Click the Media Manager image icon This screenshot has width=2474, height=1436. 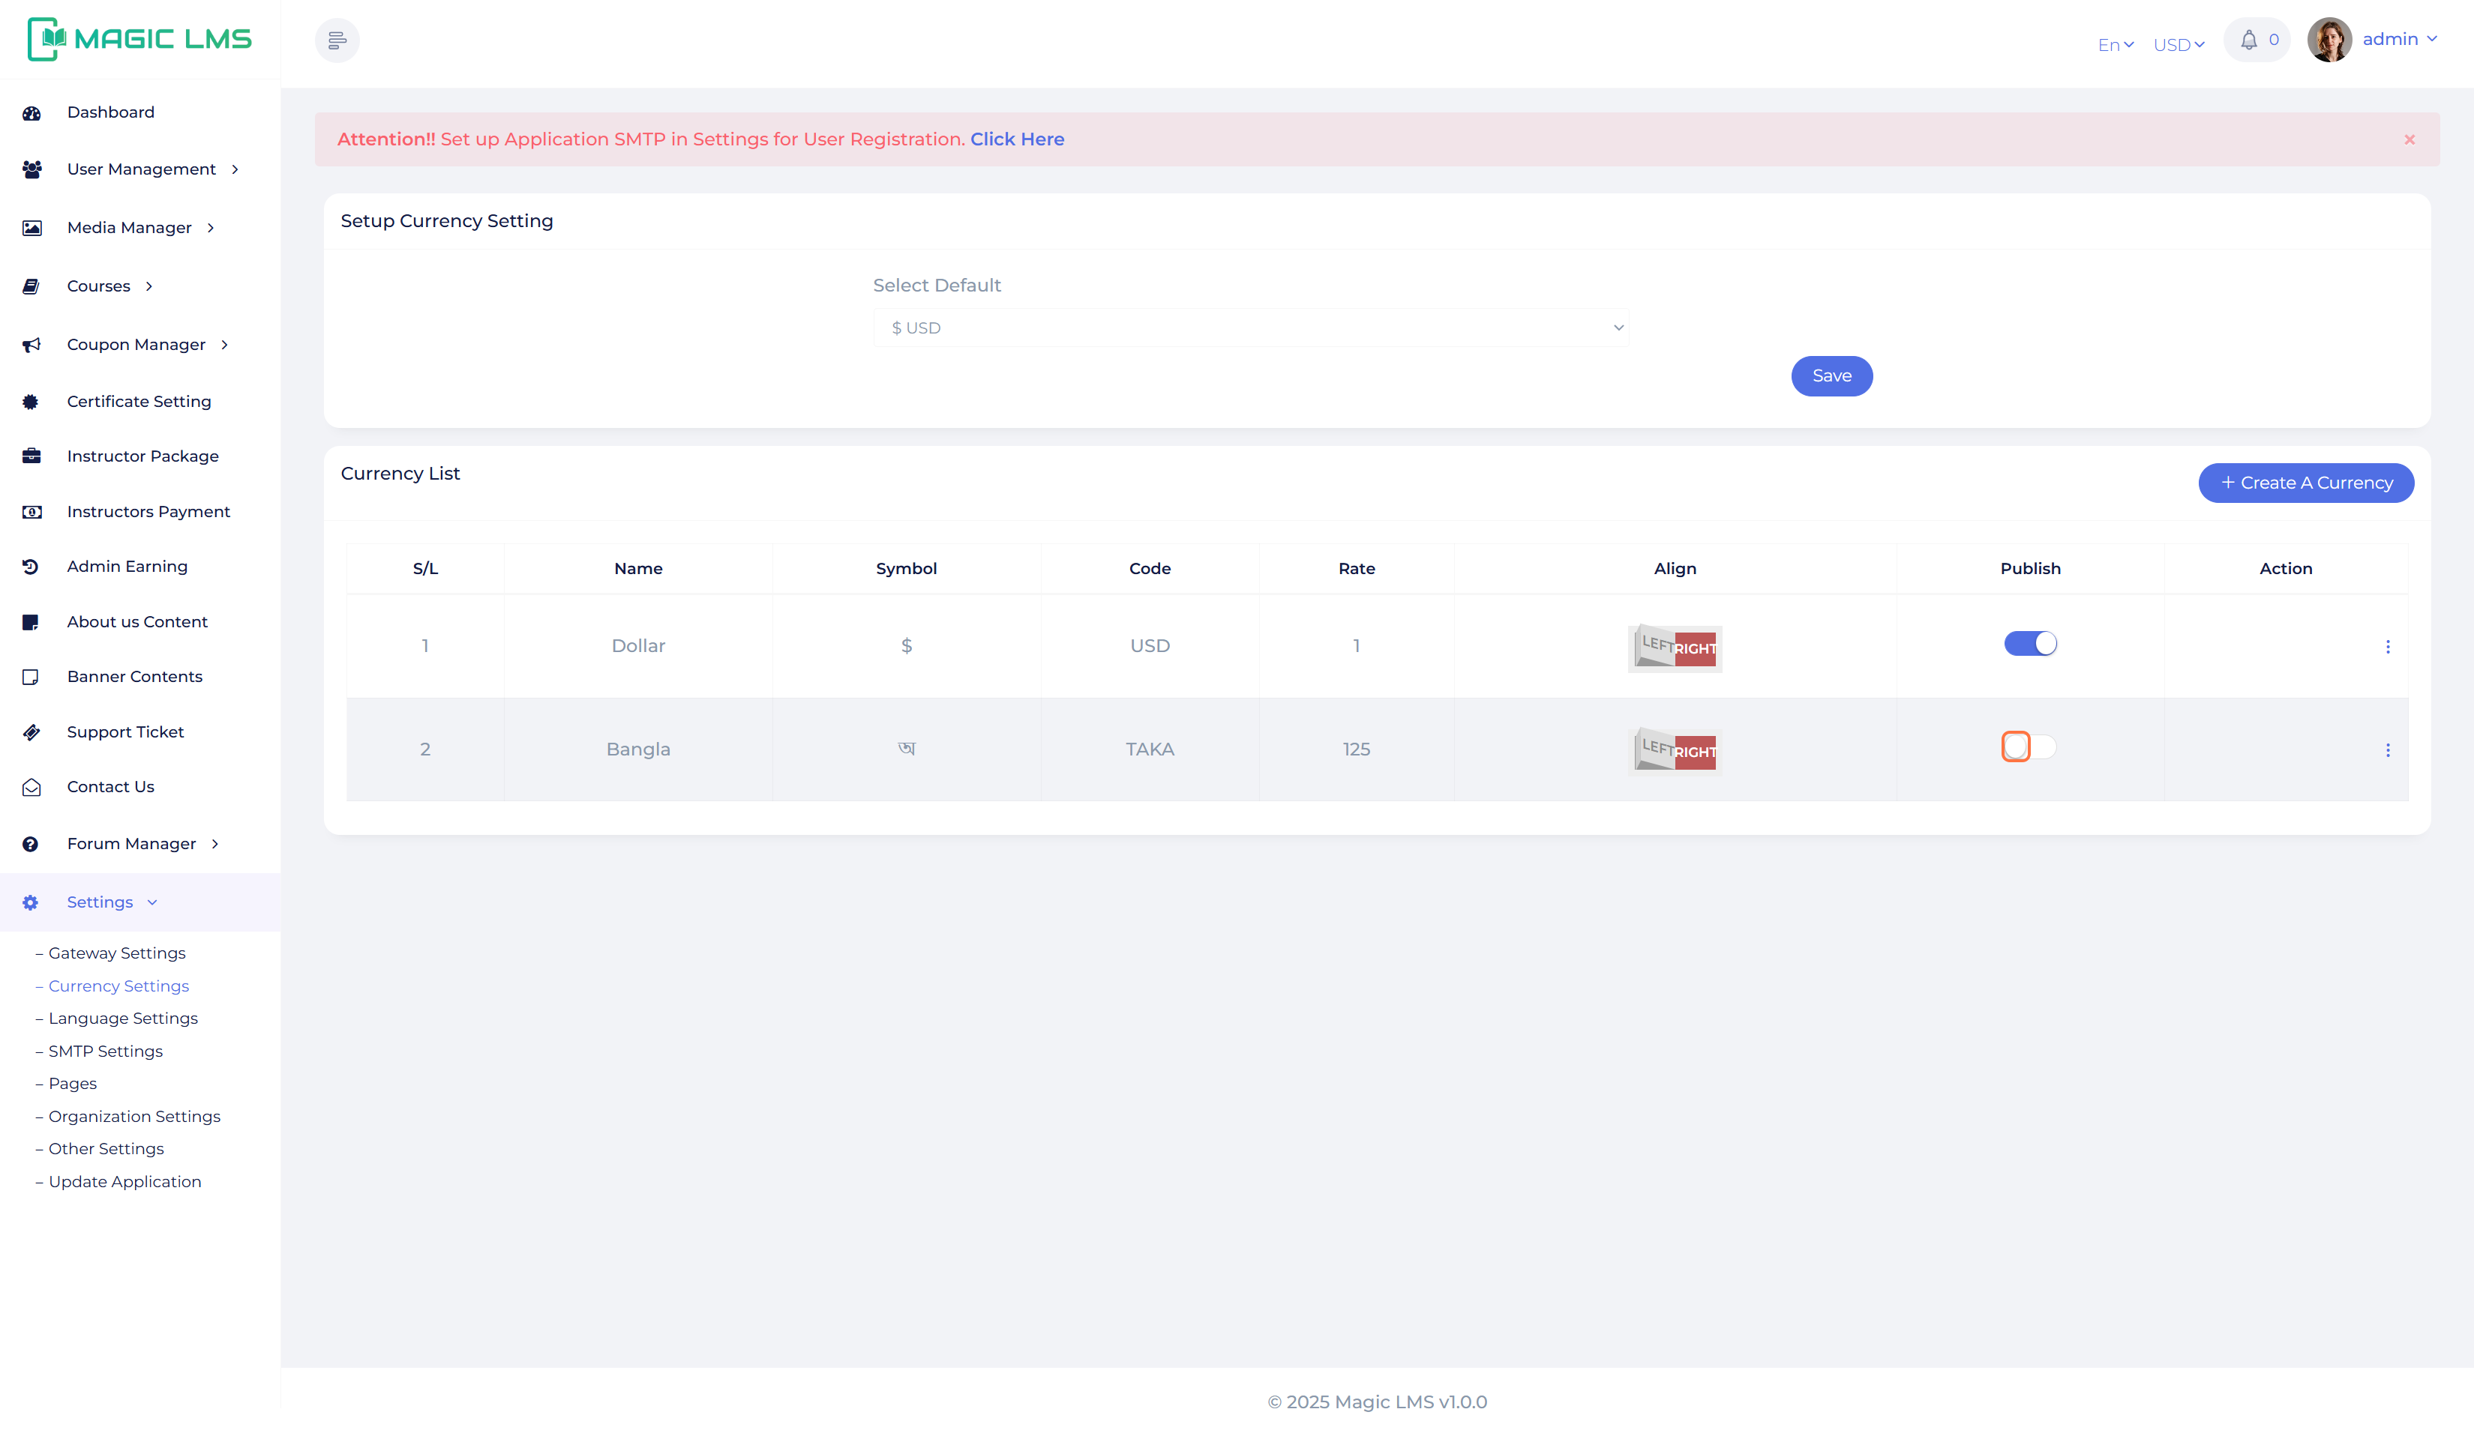click(31, 228)
